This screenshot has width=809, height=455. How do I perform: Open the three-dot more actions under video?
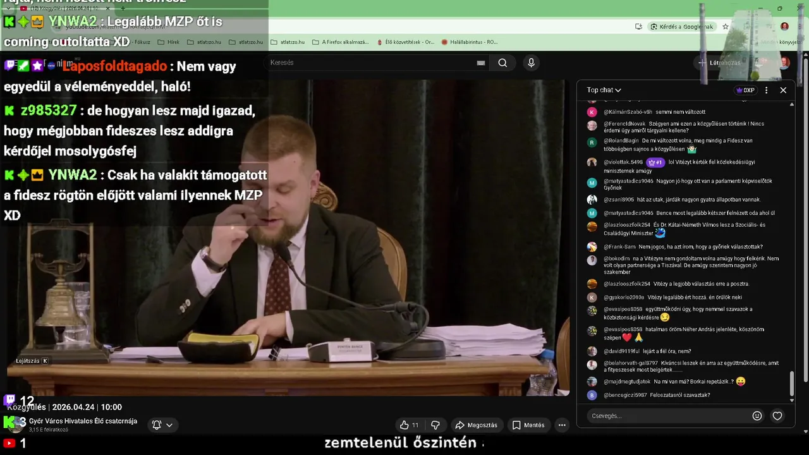coord(562,425)
